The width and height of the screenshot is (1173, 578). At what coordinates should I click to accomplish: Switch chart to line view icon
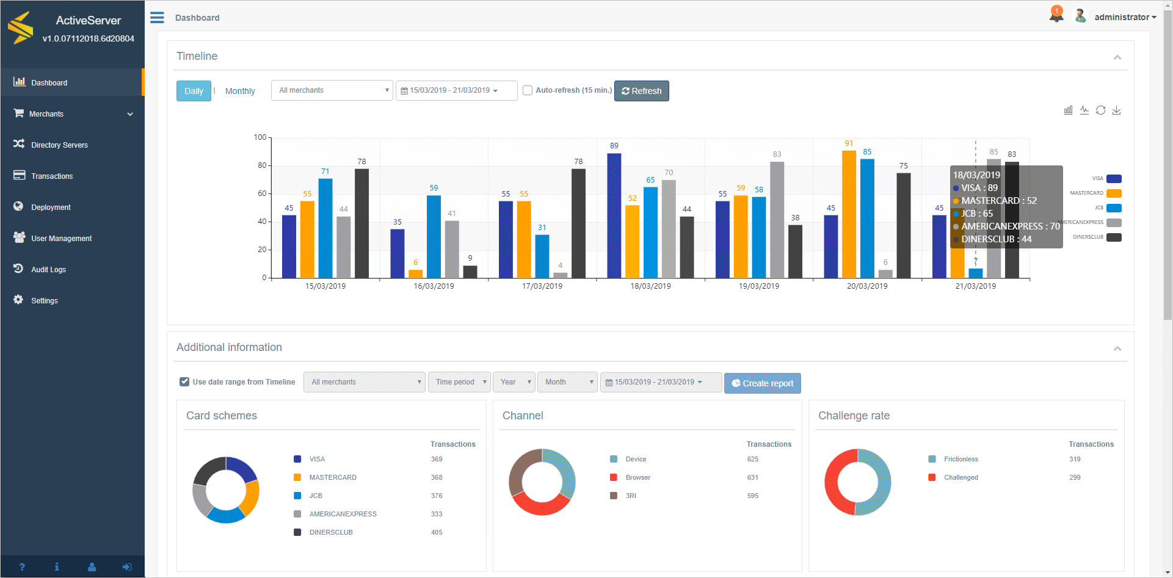[1084, 110]
